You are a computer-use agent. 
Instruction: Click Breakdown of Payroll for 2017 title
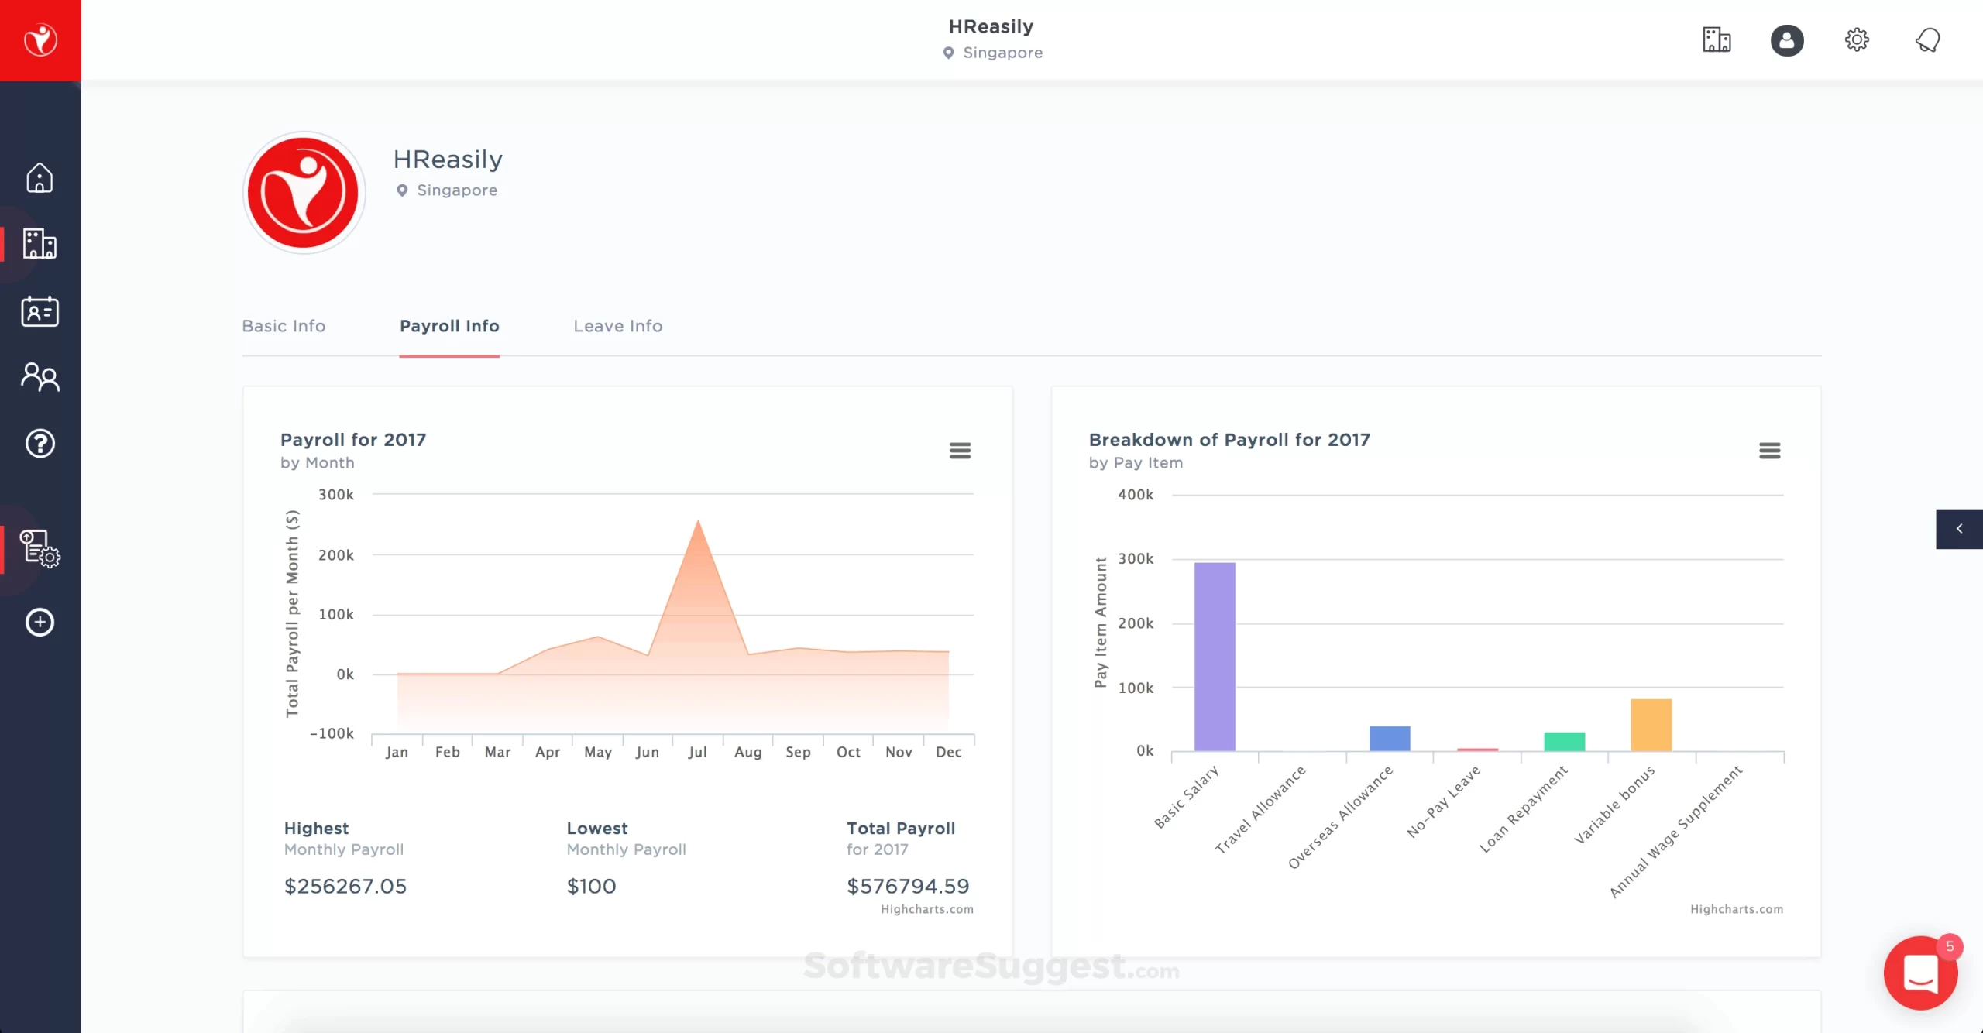1229,440
